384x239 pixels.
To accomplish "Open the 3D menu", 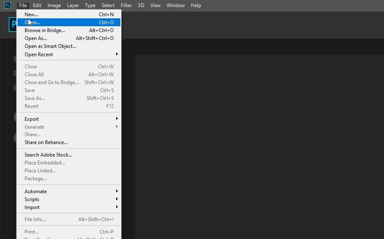I will (141, 5).
